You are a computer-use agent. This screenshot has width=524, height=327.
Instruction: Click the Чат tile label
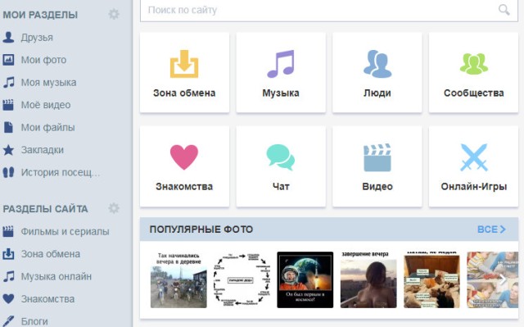pyautogui.click(x=281, y=186)
